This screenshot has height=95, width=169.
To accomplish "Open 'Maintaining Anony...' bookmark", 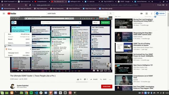I will point(9,8).
